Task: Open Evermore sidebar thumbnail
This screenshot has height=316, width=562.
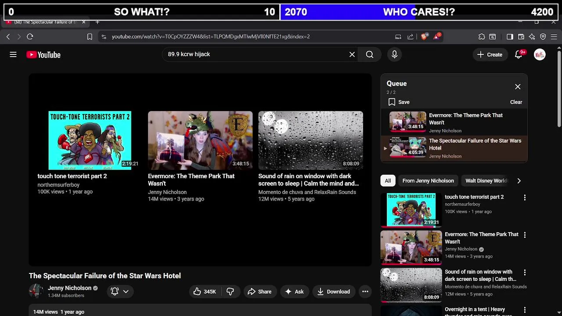Action: [411, 248]
